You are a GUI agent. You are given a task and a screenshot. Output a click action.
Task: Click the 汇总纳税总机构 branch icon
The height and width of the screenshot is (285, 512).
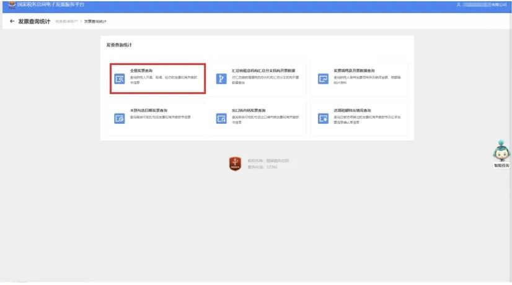pyautogui.click(x=221, y=78)
